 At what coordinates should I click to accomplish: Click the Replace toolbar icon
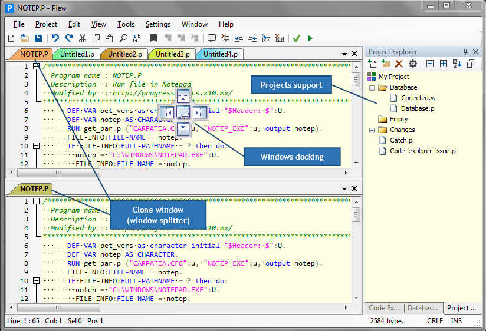click(x=137, y=38)
